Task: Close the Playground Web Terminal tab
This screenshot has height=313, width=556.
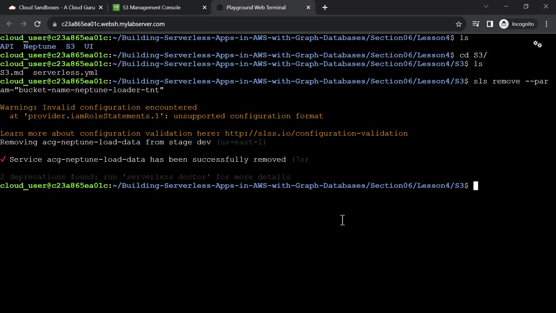Action: pos(308,7)
